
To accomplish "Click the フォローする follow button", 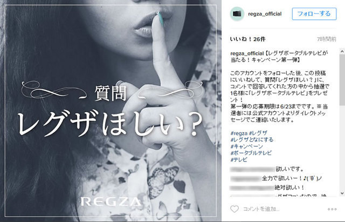I will 314,14.
